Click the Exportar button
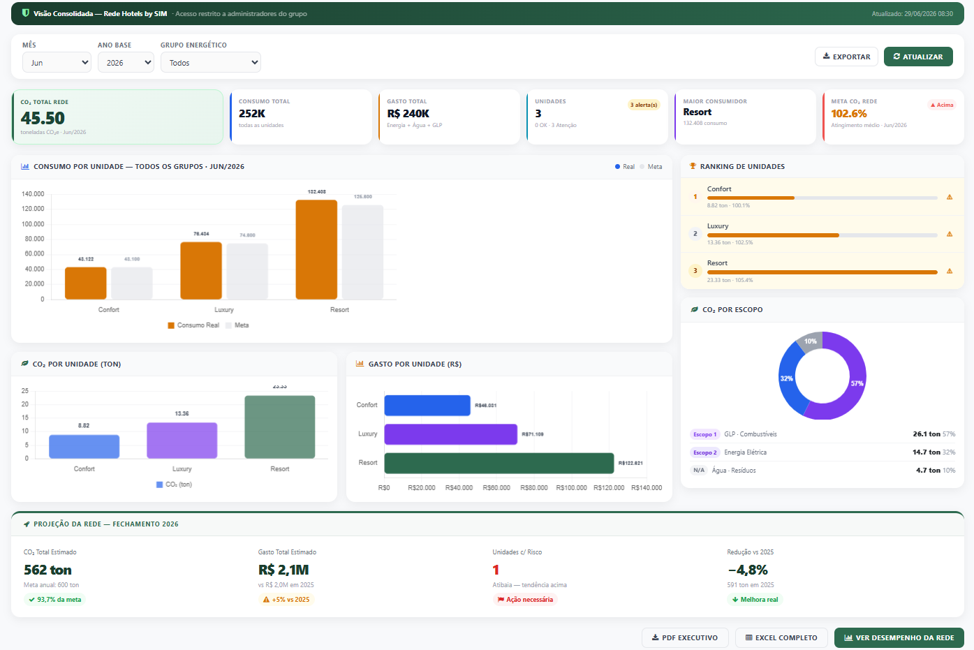974x650 pixels. point(846,57)
